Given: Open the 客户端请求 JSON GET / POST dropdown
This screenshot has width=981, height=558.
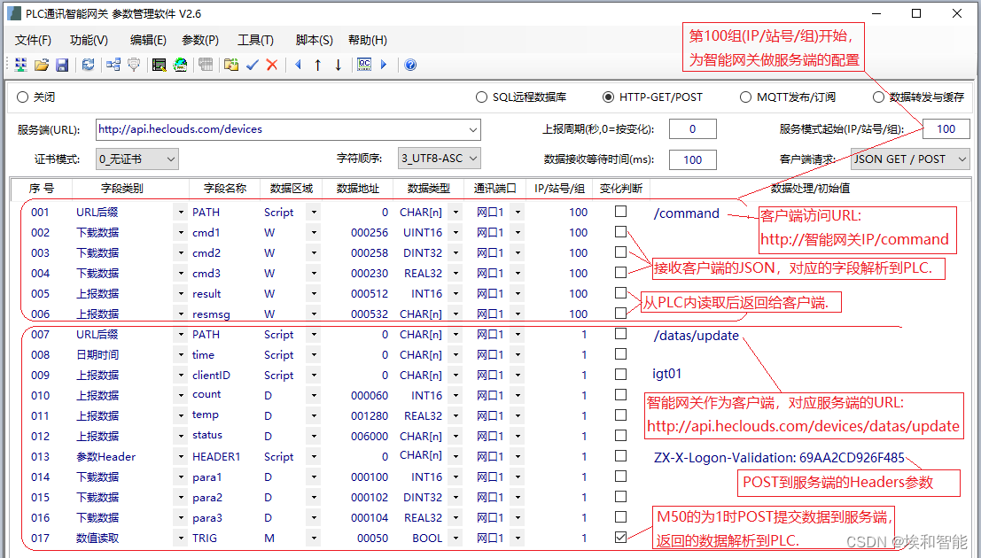Looking at the screenshot, I should [910, 159].
